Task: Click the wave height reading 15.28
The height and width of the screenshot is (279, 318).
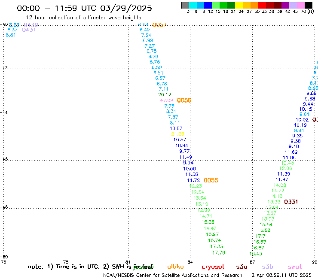Action: 208,222
